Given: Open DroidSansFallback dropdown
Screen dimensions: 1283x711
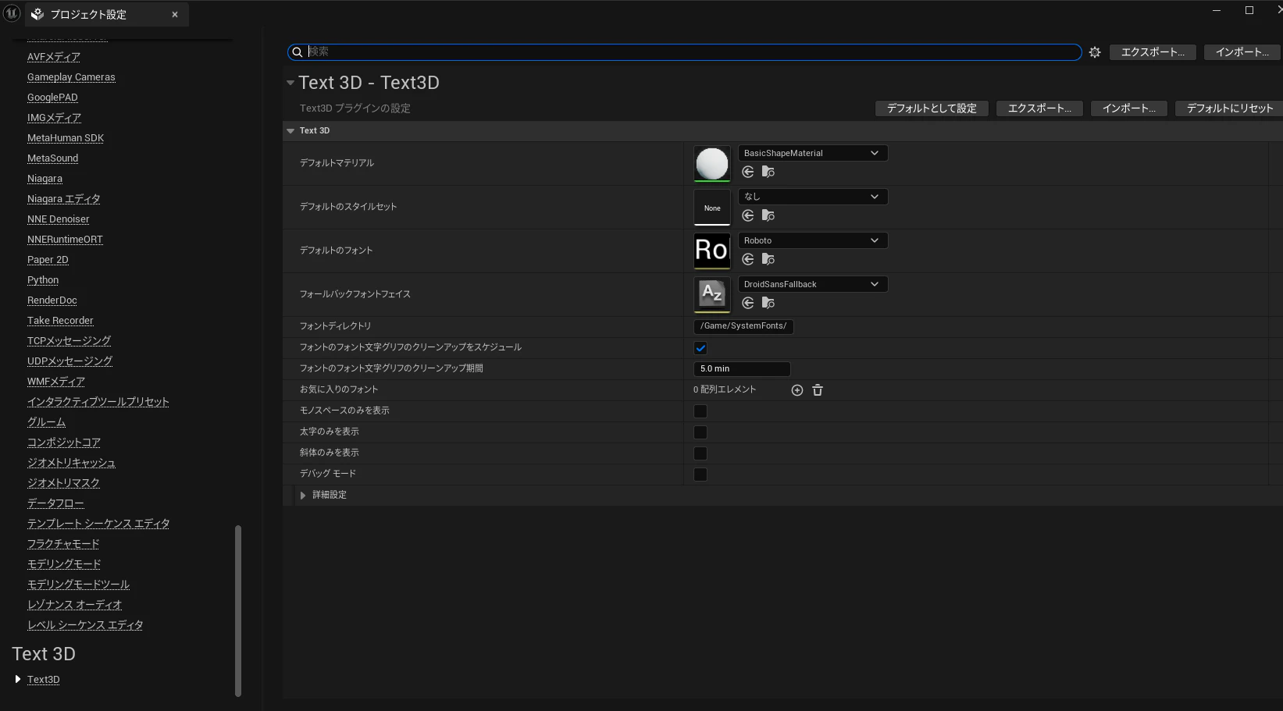Looking at the screenshot, I should [x=813, y=284].
